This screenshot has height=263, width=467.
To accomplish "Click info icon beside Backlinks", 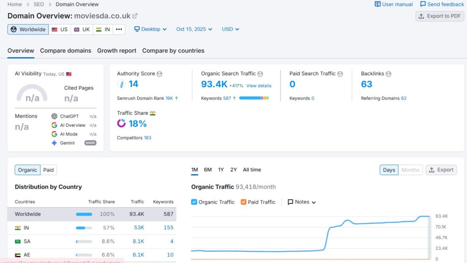I will click(x=389, y=74).
